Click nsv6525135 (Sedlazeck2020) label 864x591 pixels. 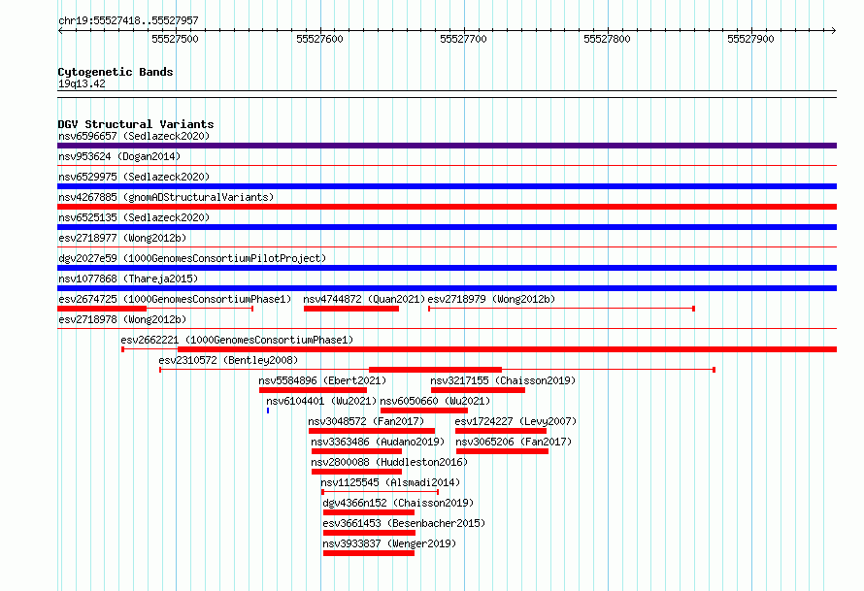coord(134,217)
